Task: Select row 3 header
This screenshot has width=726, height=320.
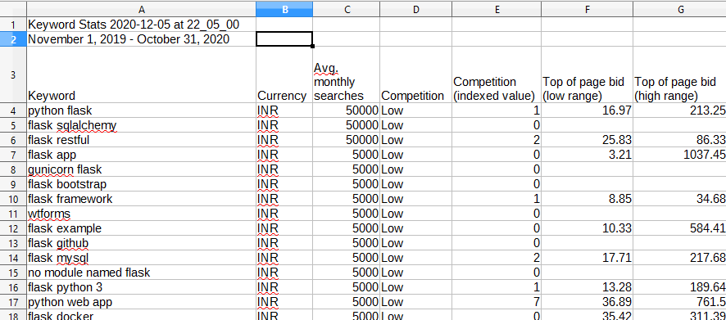Action: (x=13, y=75)
